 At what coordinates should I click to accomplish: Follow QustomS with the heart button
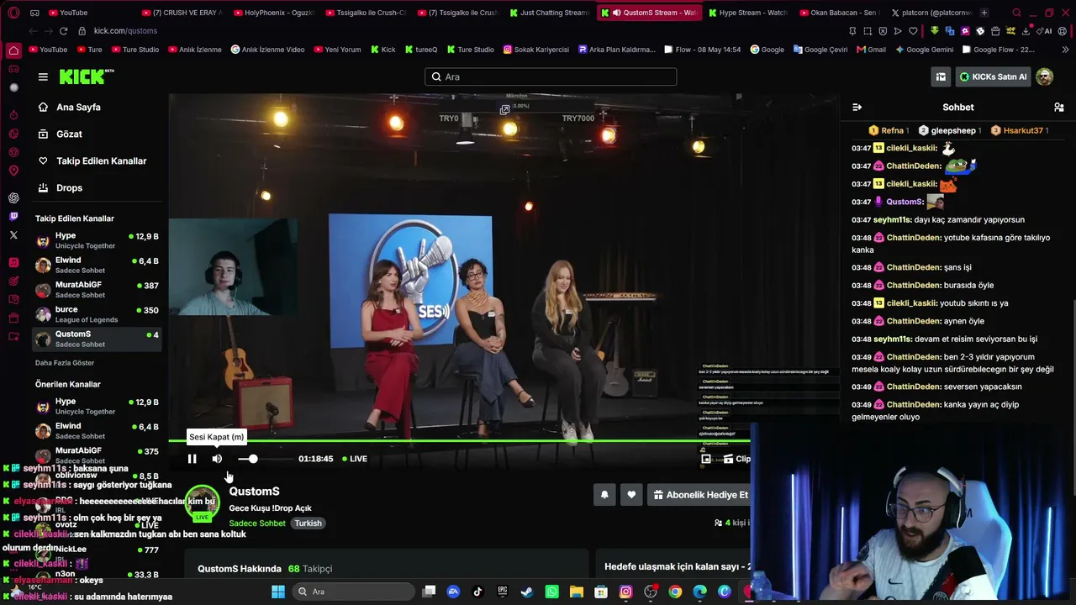(631, 495)
